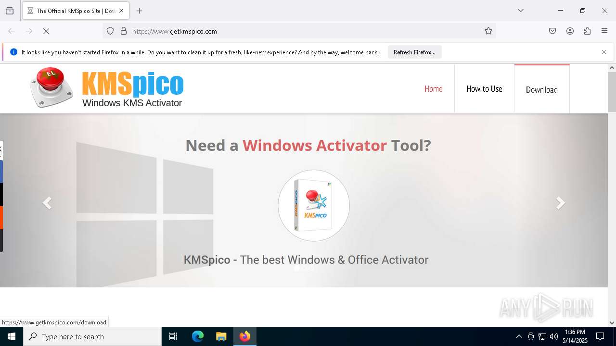This screenshot has width=616, height=346.
Task: Bookmark this page with star icon
Action: tap(488, 31)
